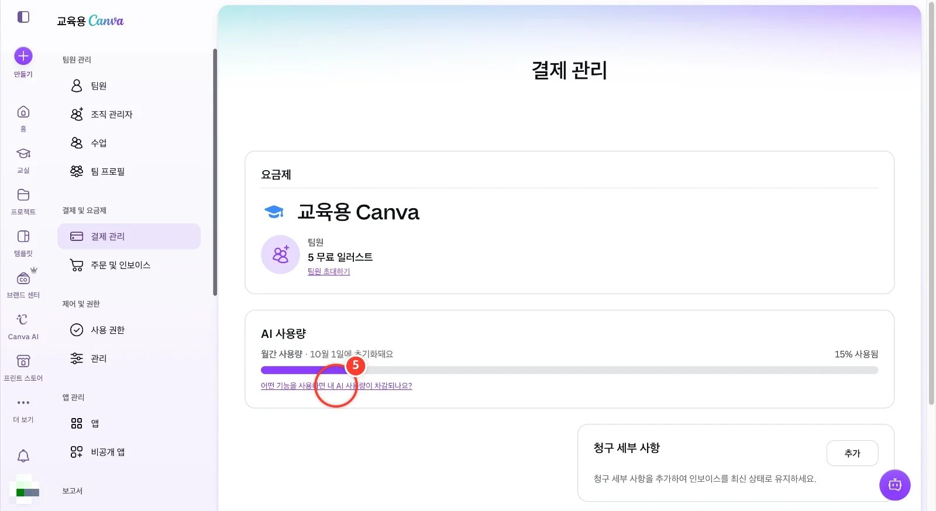This screenshot has height=511, width=936.
Task: Click the 5 무료 일러스트 text
Action: 340,257
